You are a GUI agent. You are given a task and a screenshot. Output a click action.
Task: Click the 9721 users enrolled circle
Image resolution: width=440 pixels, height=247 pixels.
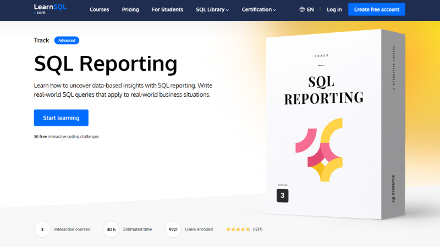click(x=173, y=229)
